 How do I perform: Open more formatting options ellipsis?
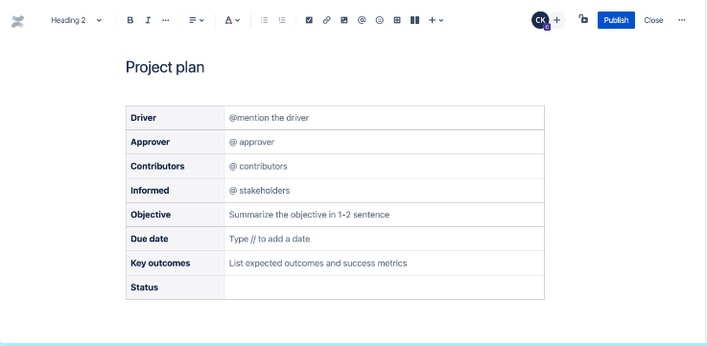pyautogui.click(x=165, y=20)
